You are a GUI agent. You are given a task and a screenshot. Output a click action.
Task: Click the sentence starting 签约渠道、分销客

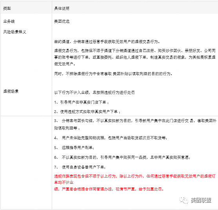tap(107, 41)
